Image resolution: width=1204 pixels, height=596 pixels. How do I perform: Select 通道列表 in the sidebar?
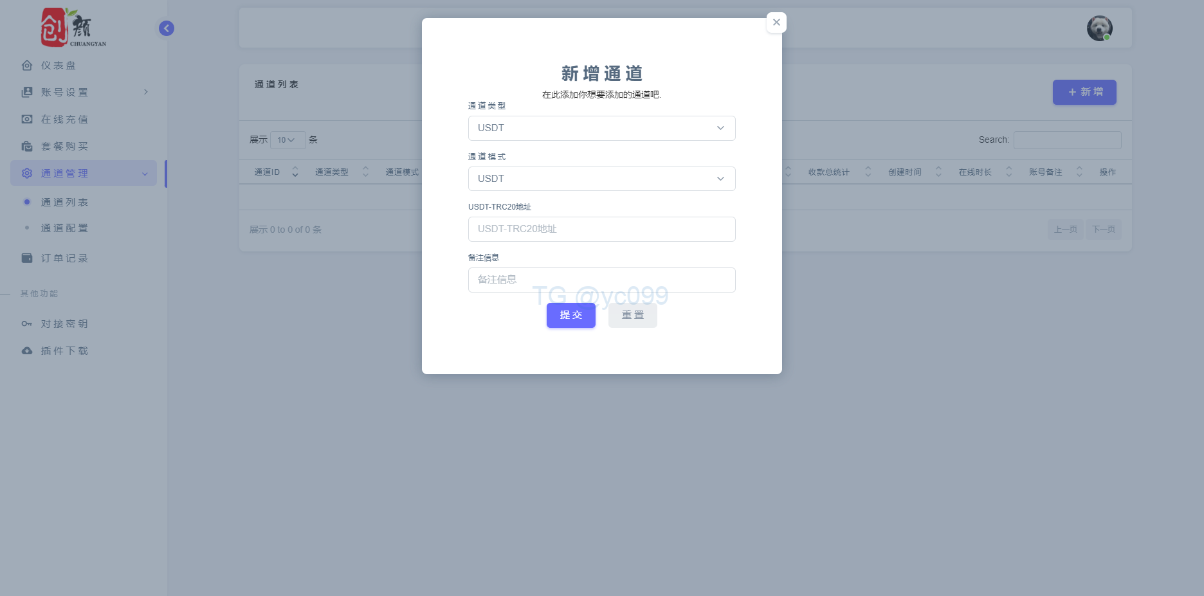pyautogui.click(x=64, y=201)
